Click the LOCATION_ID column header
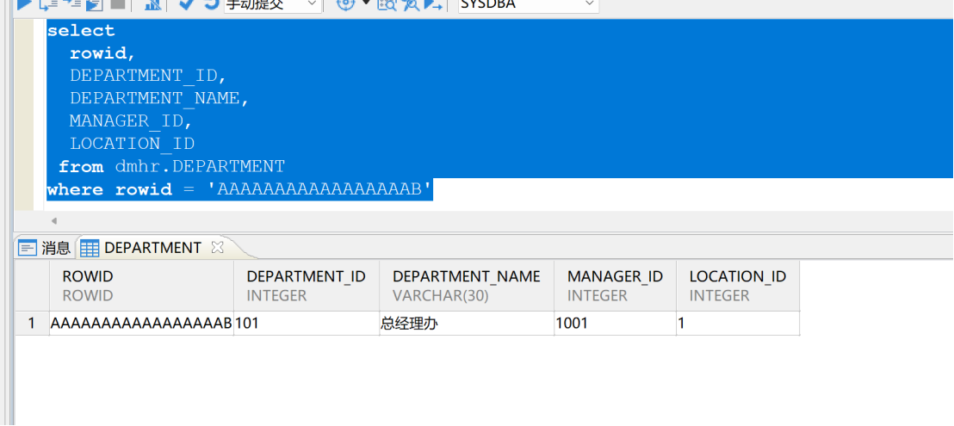 [737, 286]
